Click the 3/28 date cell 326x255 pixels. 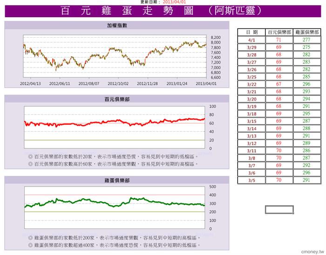(x=251, y=55)
